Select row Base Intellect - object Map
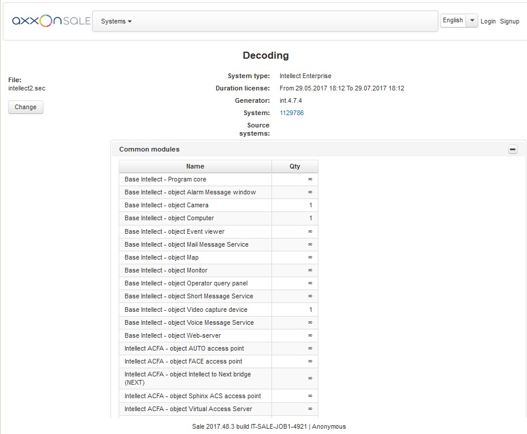This screenshot has height=434, width=527. pyautogui.click(x=218, y=257)
